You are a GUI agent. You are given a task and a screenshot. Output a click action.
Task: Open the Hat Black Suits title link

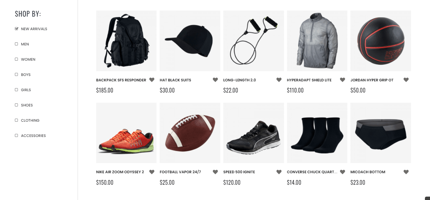[x=175, y=80]
